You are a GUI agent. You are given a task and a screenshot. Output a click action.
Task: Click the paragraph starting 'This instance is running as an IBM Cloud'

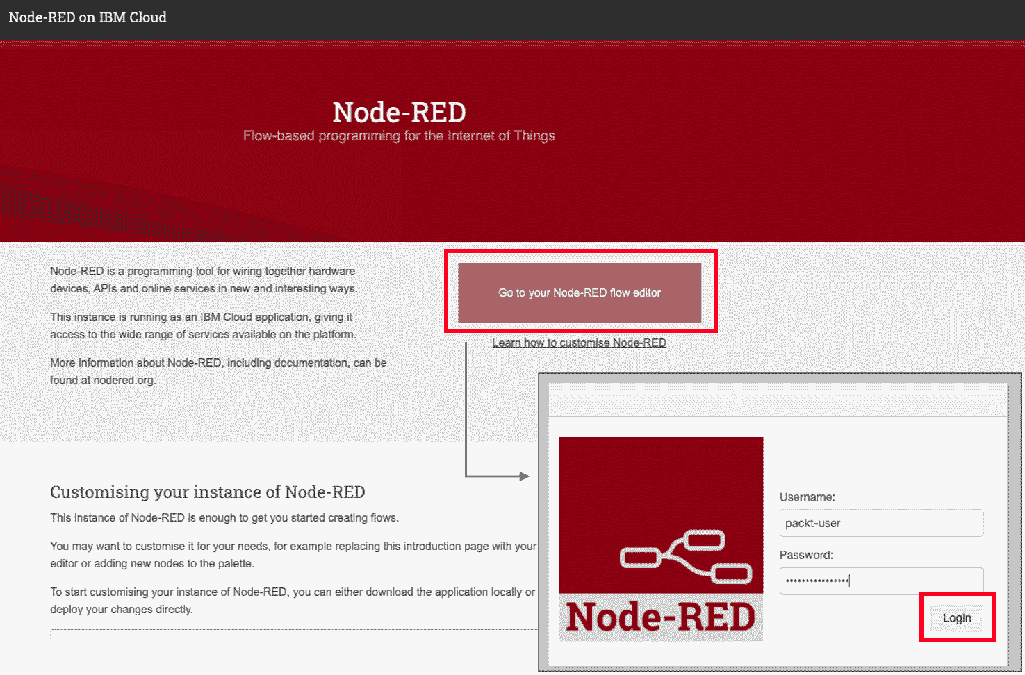[203, 326]
